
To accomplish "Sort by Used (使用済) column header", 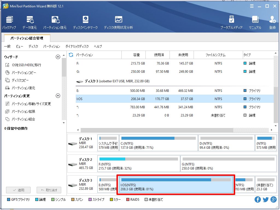I will coord(158,55).
